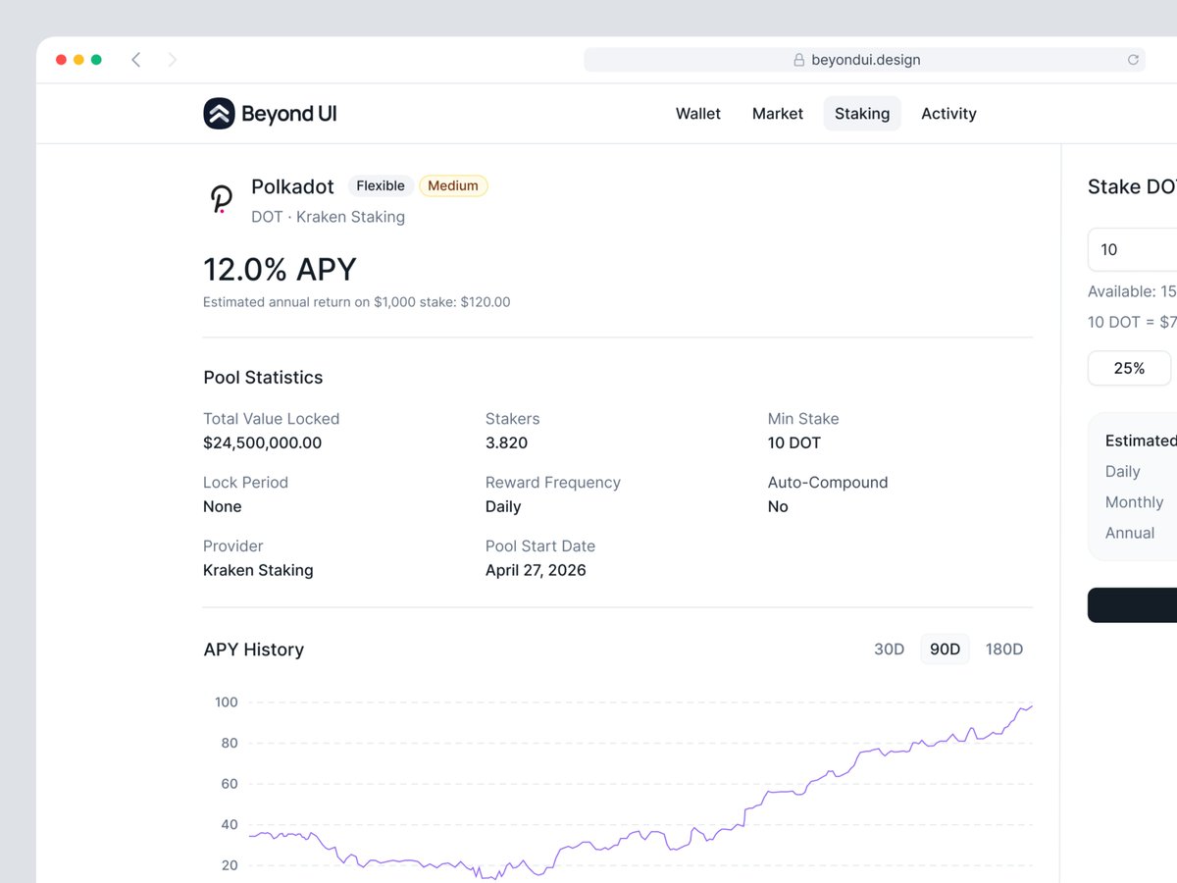The height and width of the screenshot is (883, 1177).
Task: Click the 12.0% APY heading
Action: click(280, 270)
